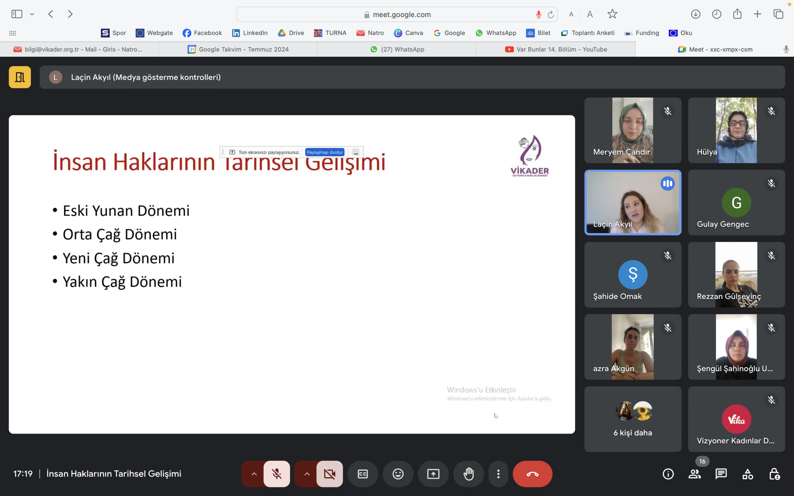
Task: Expand video settings chevron beside camera
Action: (307, 474)
